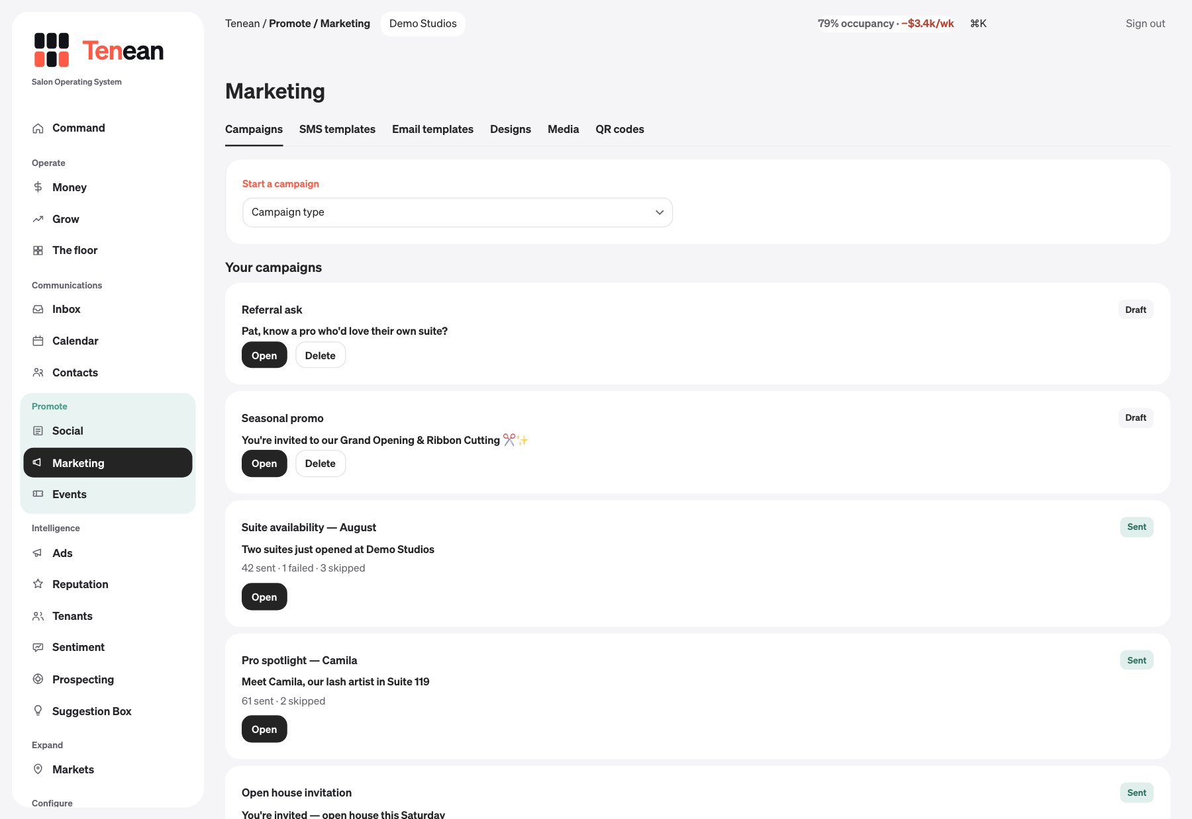Click the Sign out link

[x=1145, y=23]
